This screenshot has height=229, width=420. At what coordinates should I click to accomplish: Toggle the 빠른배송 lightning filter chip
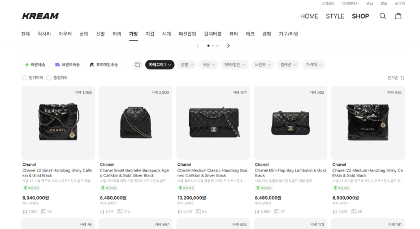click(36, 65)
